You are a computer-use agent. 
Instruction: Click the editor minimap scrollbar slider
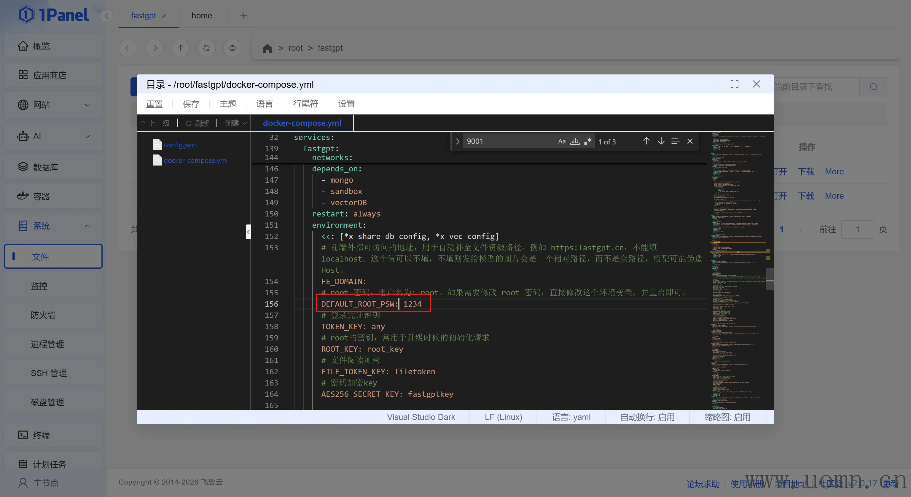click(770, 279)
